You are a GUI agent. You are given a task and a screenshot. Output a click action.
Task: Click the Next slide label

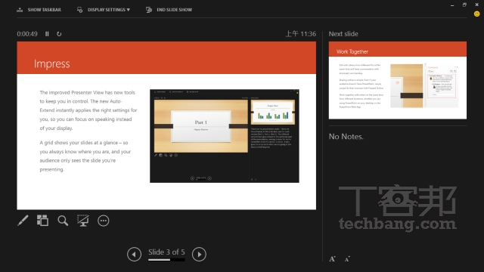(343, 34)
